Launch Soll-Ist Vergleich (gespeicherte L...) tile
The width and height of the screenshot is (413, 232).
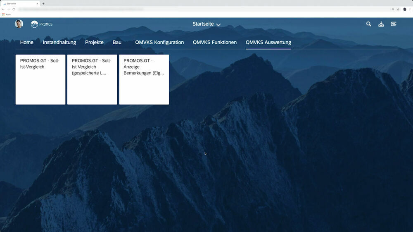pyautogui.click(x=92, y=79)
